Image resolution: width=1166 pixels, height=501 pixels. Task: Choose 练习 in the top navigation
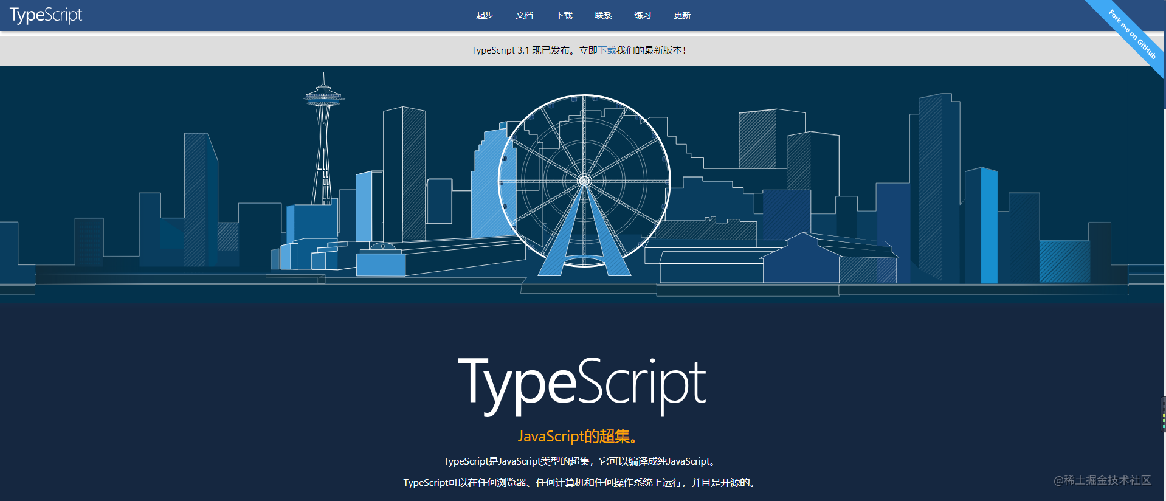pyautogui.click(x=643, y=15)
